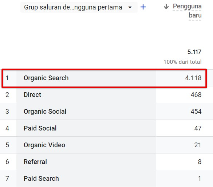The height and width of the screenshot is (187, 213).
Task: Click the Paid Search channel label
Action: click(41, 178)
